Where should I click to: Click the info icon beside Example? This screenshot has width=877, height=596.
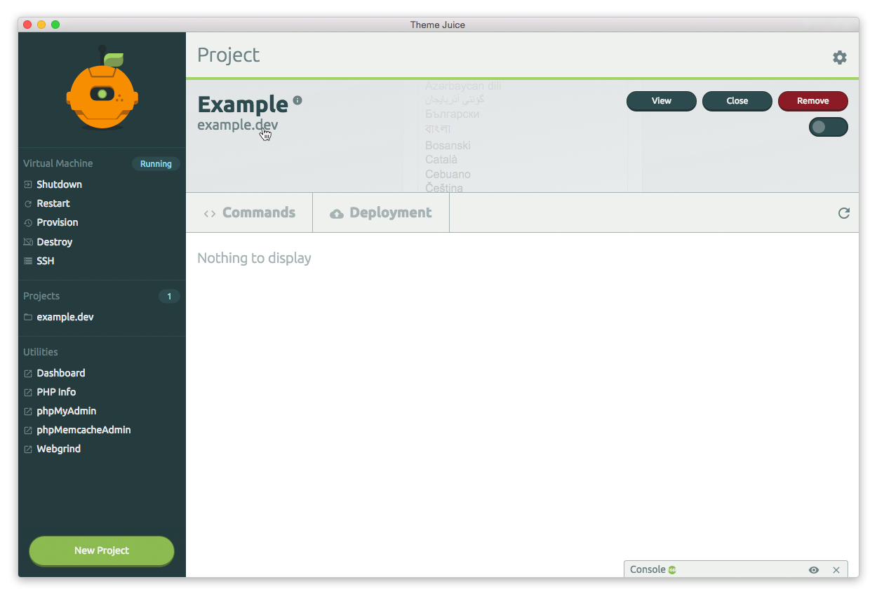tap(297, 100)
